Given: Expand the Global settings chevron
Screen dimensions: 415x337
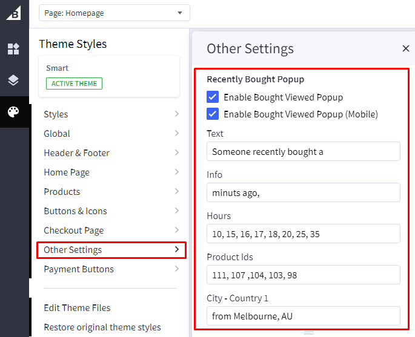Looking at the screenshot, I should pyautogui.click(x=176, y=133).
